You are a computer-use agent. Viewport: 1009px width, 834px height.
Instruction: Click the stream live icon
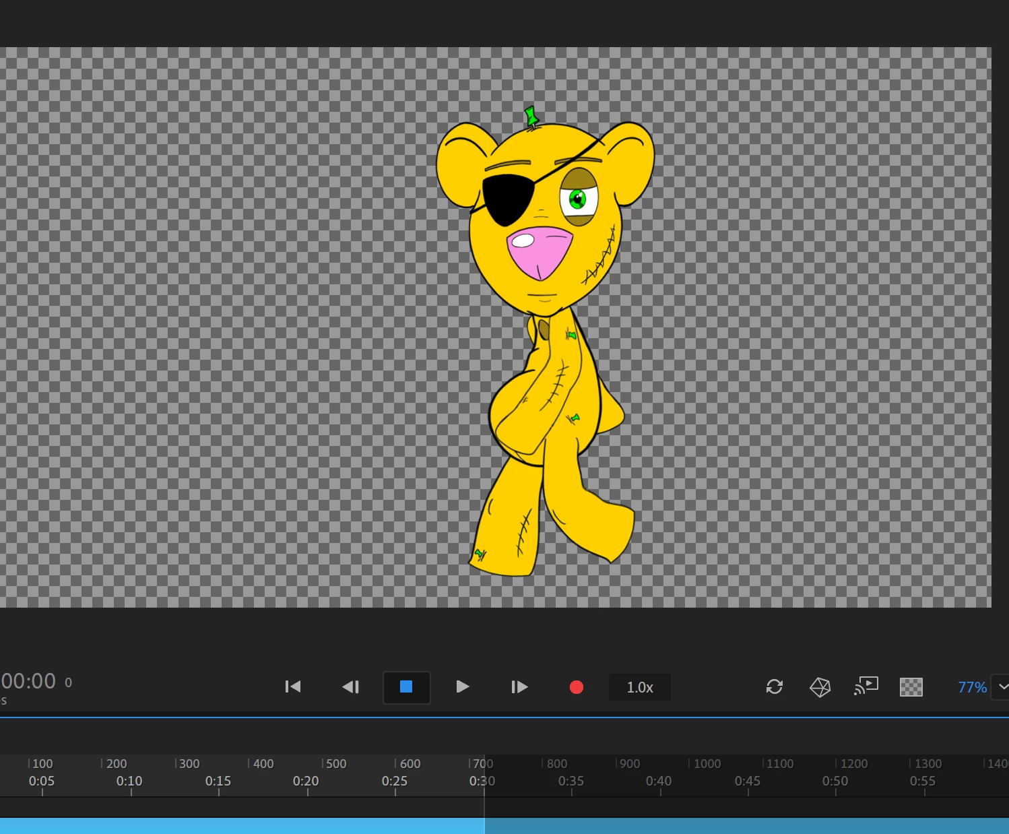pyautogui.click(x=866, y=686)
